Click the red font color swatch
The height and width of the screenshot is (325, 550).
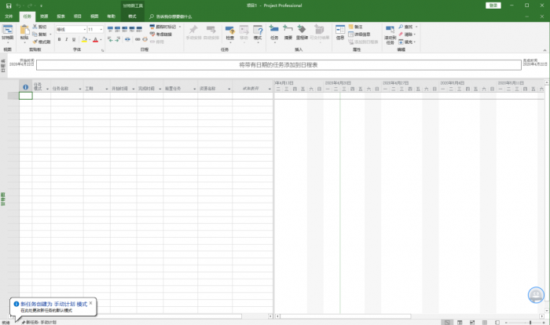click(x=95, y=39)
